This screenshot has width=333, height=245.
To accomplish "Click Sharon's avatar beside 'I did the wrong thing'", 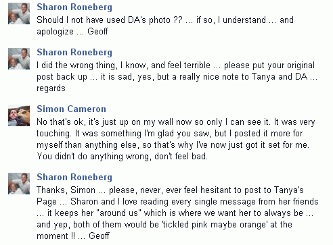I will coord(19,59).
